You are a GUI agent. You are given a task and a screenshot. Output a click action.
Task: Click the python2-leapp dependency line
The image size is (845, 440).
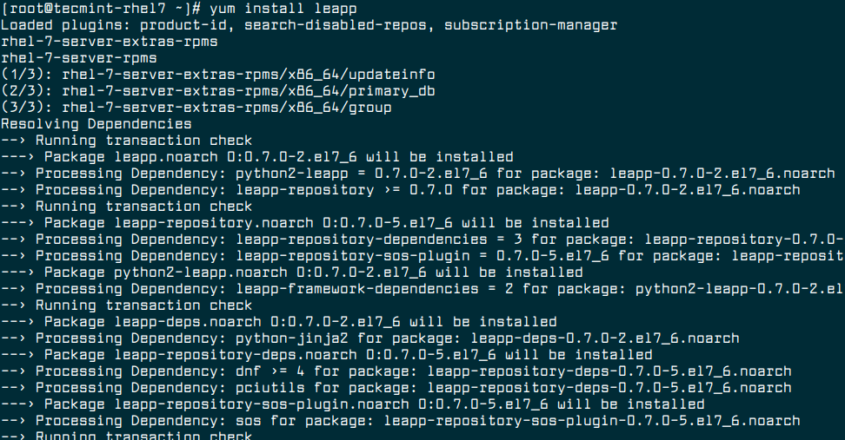point(418,174)
